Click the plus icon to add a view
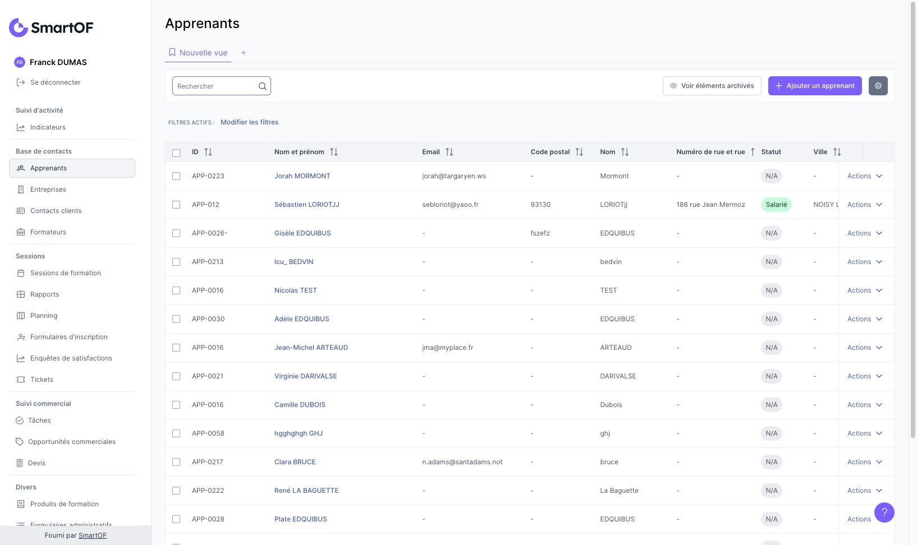Screen dimensions: 917x545 (244, 53)
